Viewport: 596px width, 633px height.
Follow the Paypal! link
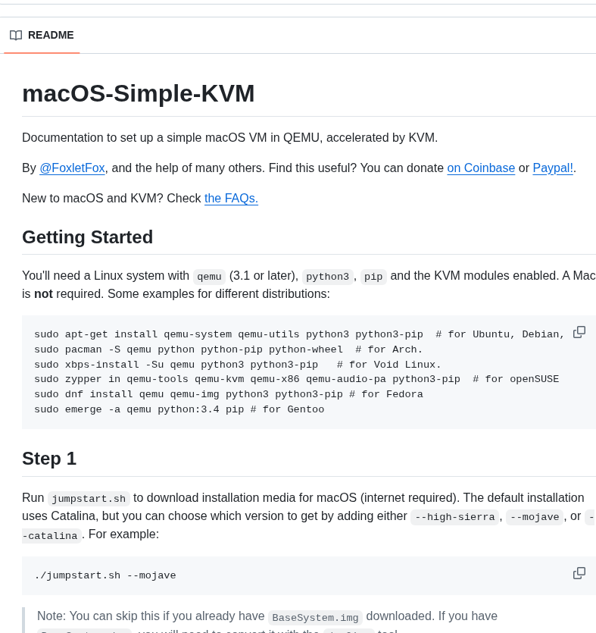point(552,168)
